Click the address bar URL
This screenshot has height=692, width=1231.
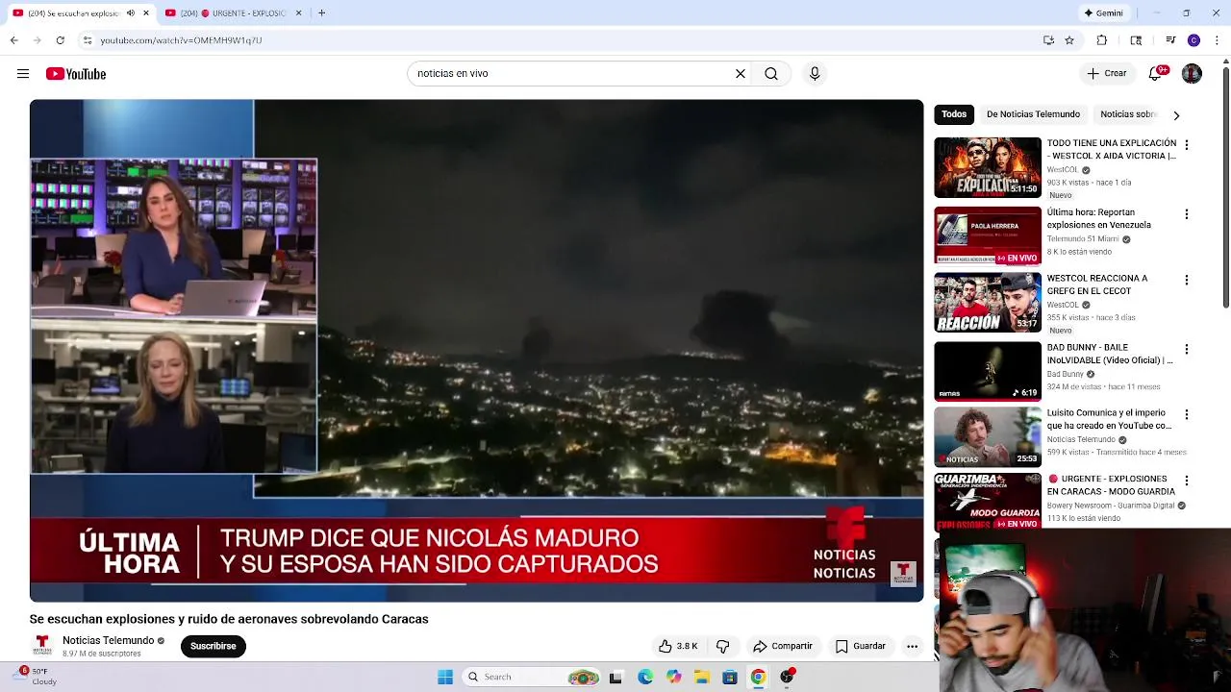click(x=181, y=40)
